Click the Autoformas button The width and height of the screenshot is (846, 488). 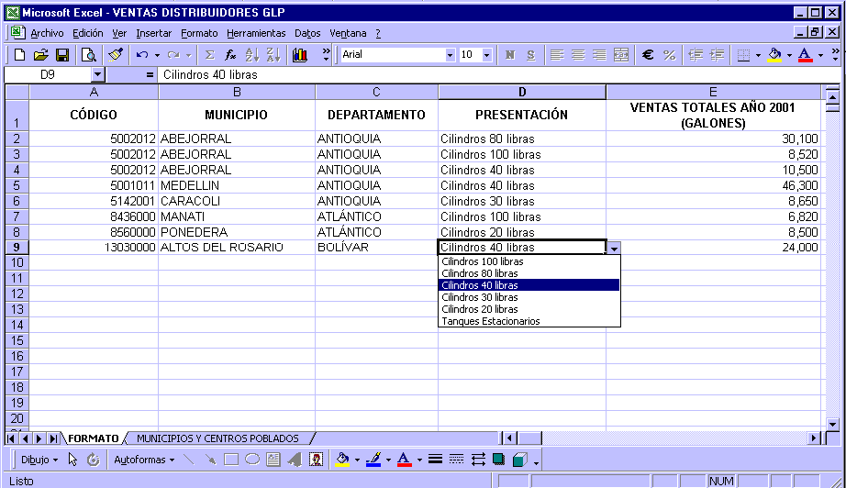pyautogui.click(x=144, y=460)
